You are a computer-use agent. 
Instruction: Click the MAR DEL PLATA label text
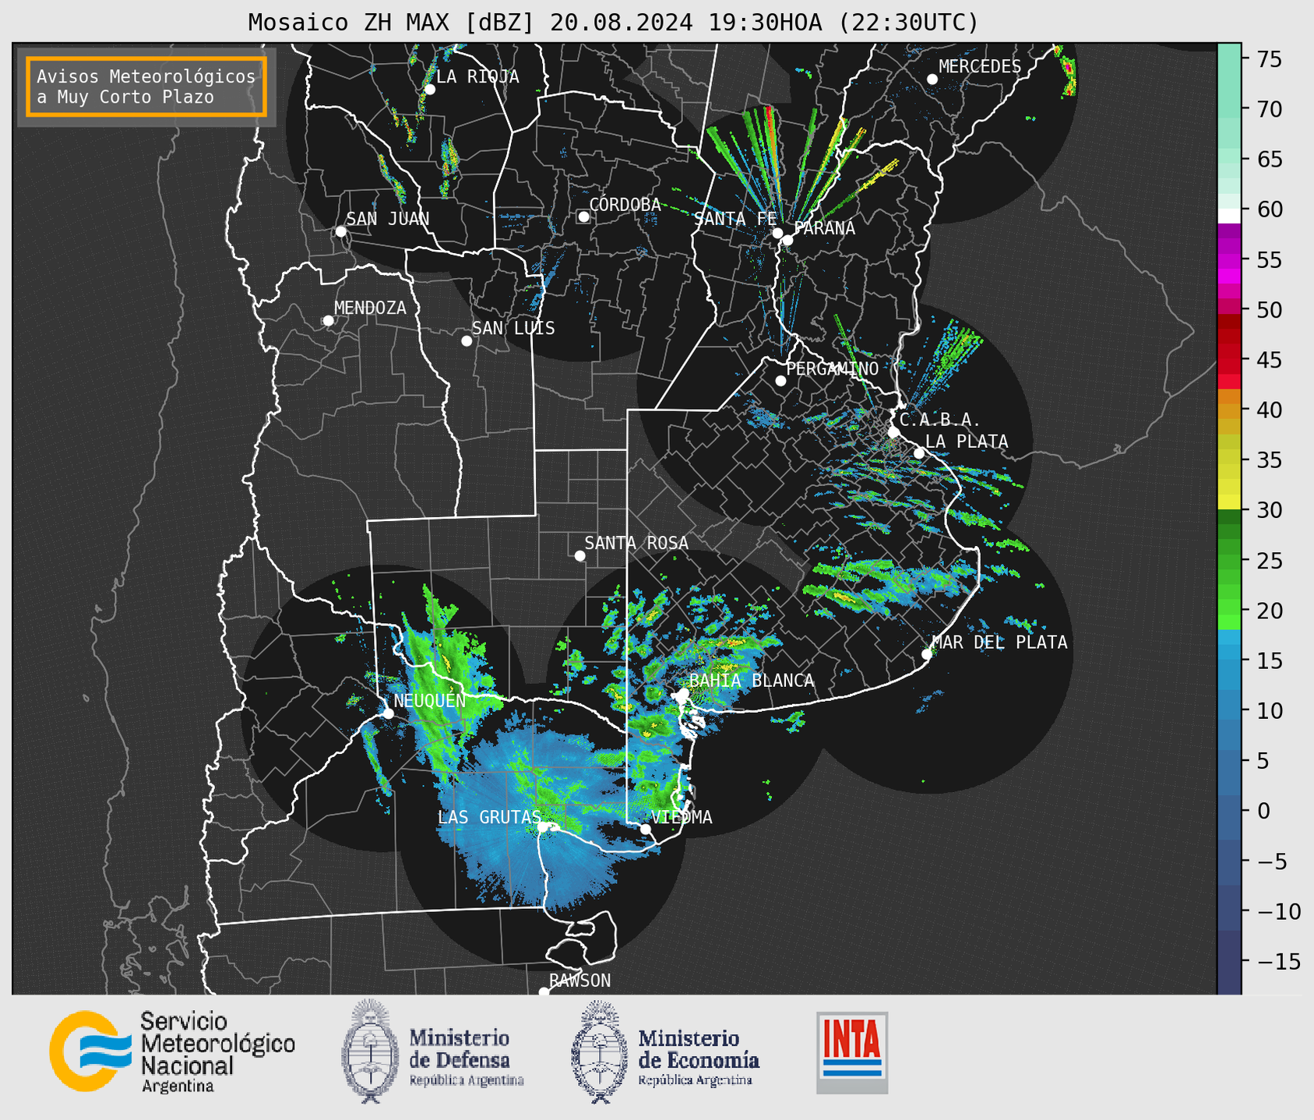click(1000, 643)
